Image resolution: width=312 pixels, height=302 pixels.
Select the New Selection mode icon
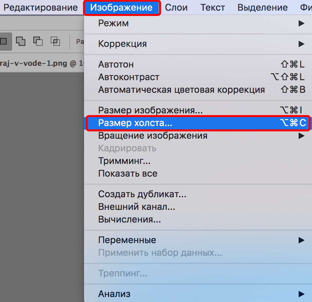click(4, 41)
